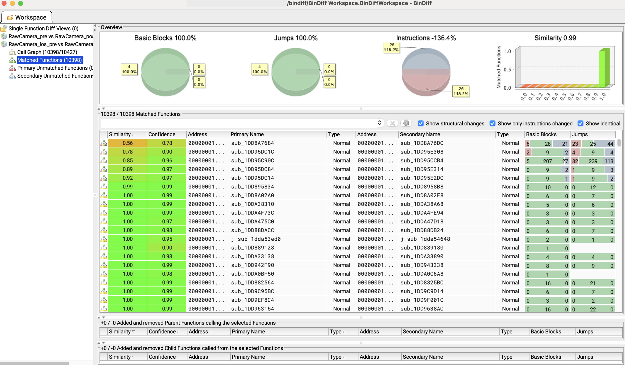Click Primary Unmatched Functions node icon

coord(12,68)
